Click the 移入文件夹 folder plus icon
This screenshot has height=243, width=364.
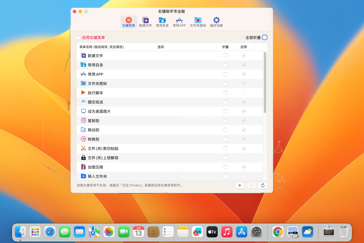[x=83, y=176]
